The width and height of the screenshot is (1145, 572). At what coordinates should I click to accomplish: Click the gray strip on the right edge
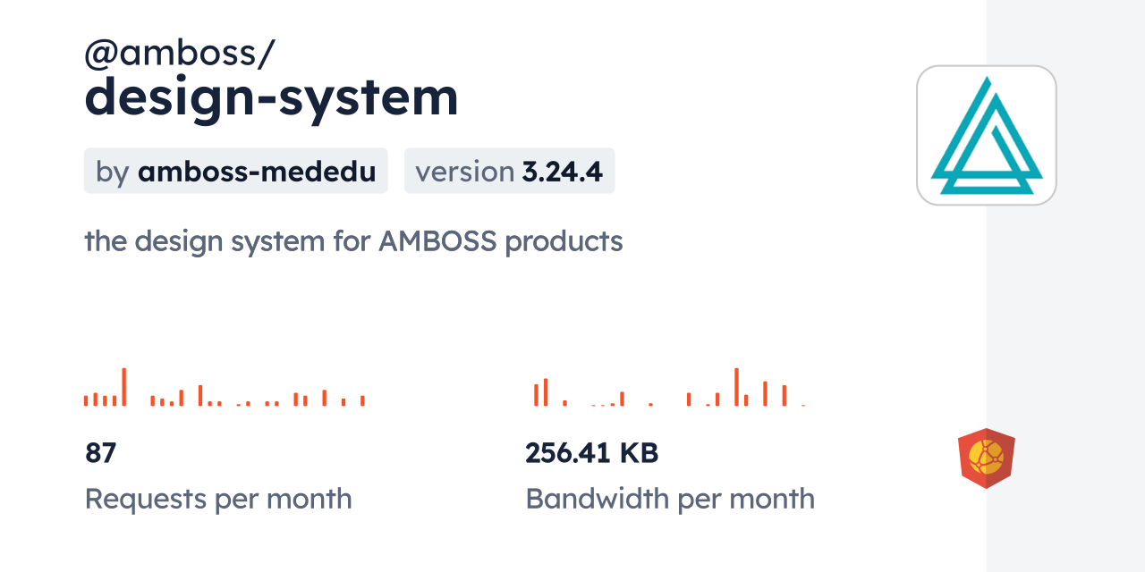click(x=1065, y=286)
